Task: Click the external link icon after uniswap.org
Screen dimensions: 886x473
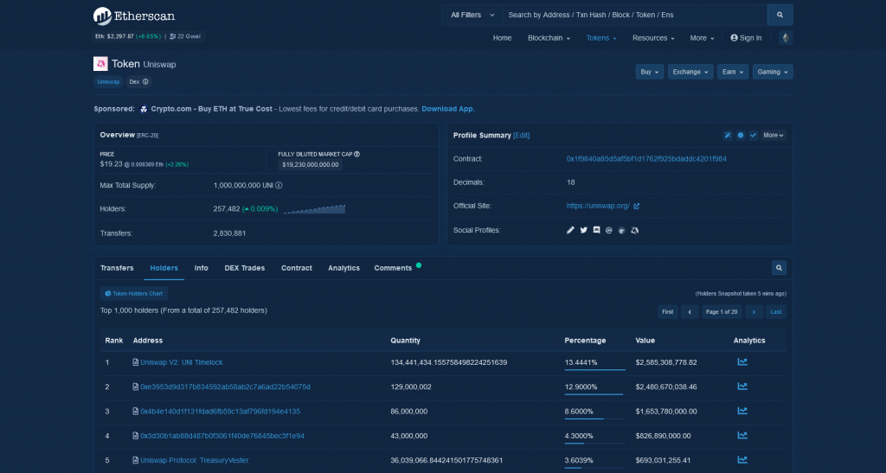Action: (636, 206)
